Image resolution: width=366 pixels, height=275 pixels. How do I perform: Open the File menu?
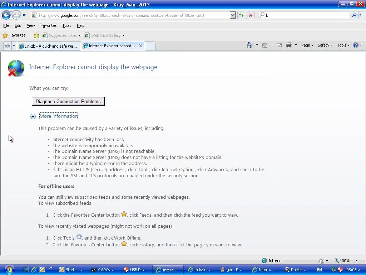pyautogui.click(x=6, y=25)
